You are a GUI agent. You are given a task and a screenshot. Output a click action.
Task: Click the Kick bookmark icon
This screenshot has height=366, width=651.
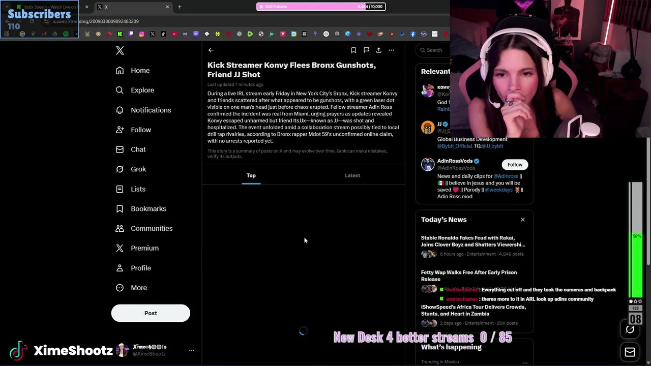coord(120,34)
